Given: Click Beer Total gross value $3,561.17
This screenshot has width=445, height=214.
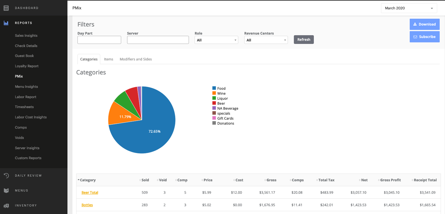Looking at the screenshot, I should coord(267,193).
